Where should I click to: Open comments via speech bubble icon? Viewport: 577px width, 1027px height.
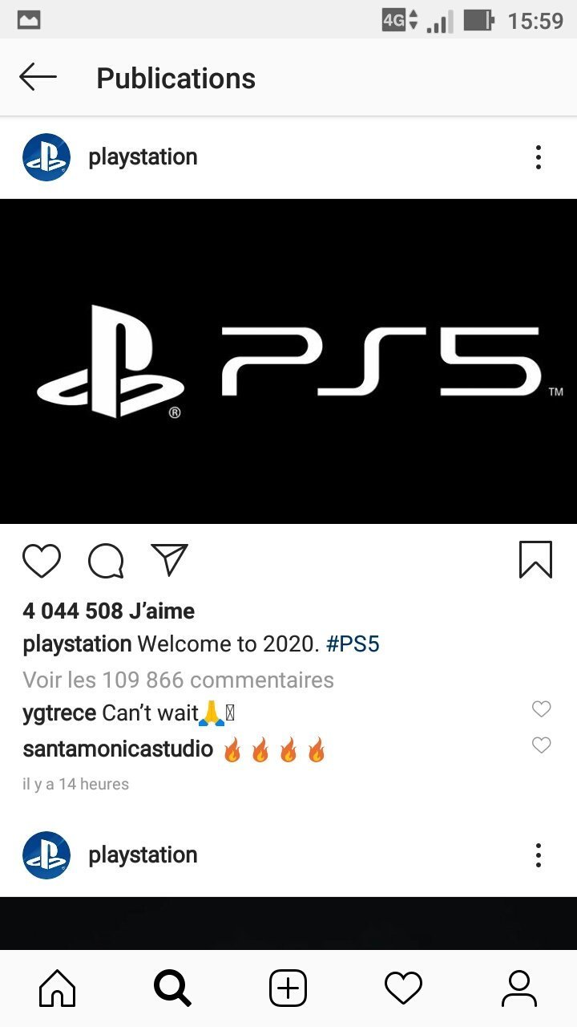[x=106, y=561]
